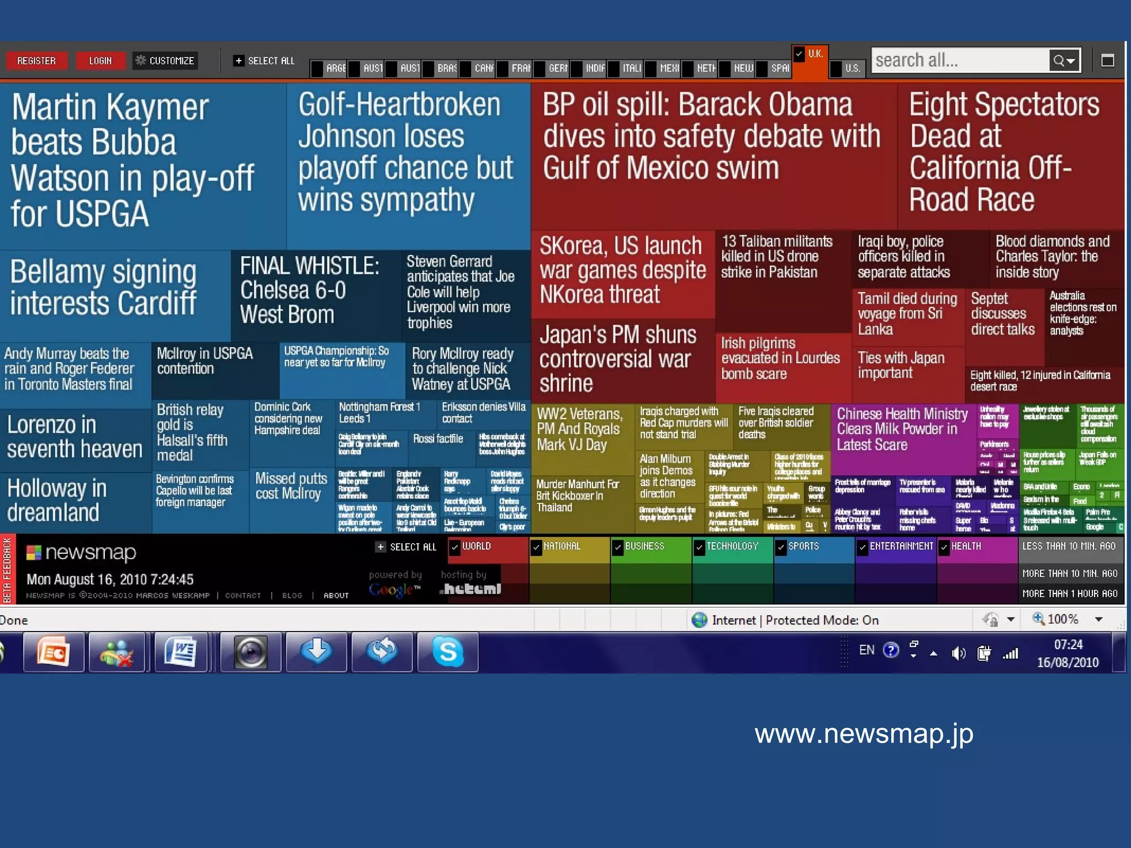Show hidden system tray icons arrow

[933, 654]
